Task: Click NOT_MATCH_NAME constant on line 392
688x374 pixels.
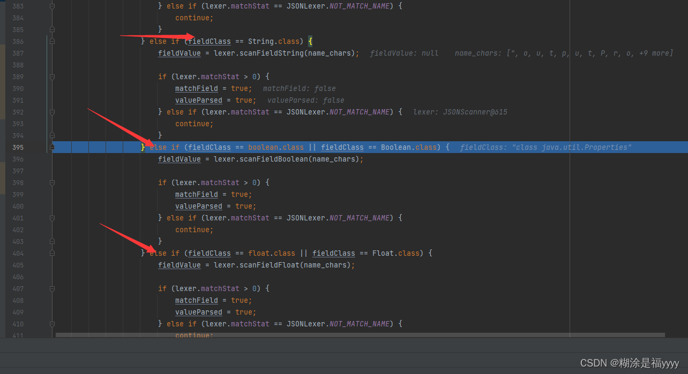Action: pos(360,112)
